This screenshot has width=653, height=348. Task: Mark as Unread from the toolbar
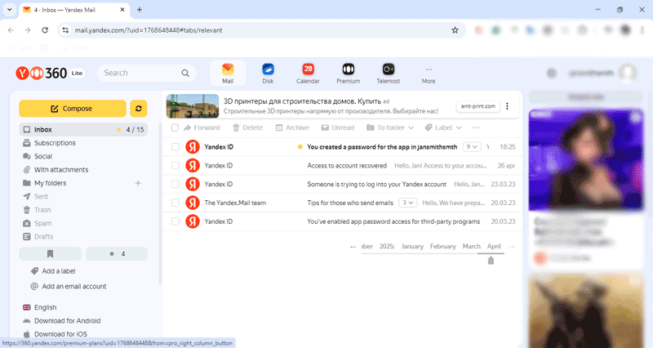(338, 127)
